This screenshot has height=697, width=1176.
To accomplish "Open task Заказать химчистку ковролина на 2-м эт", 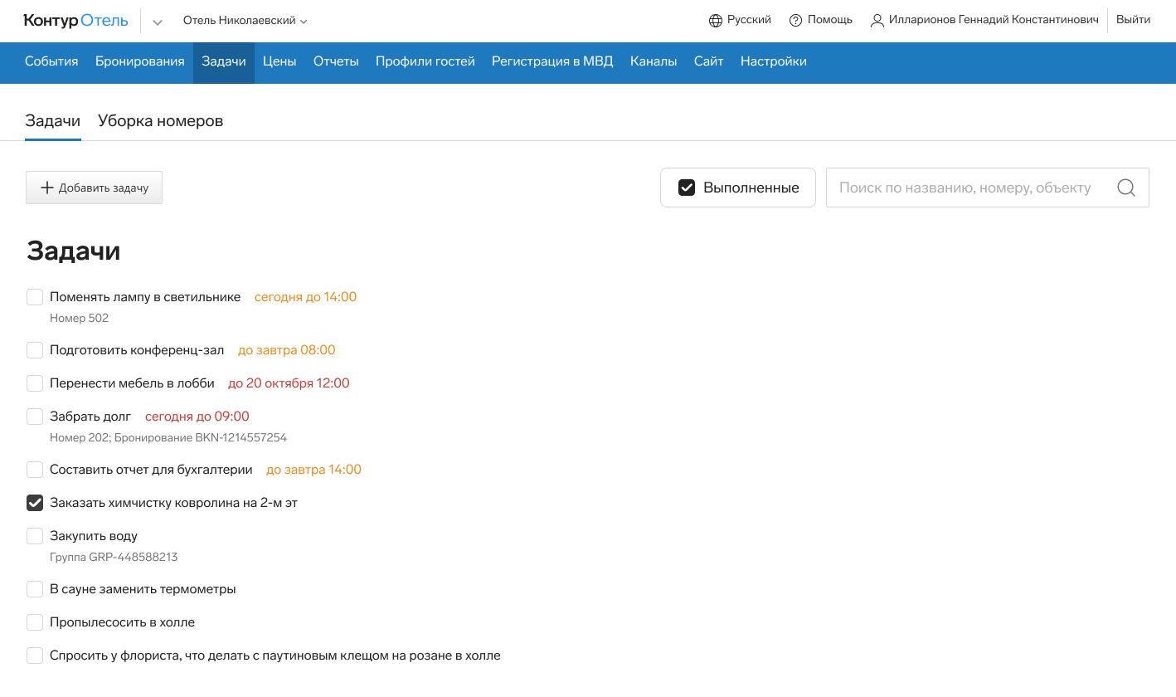I will [173, 503].
